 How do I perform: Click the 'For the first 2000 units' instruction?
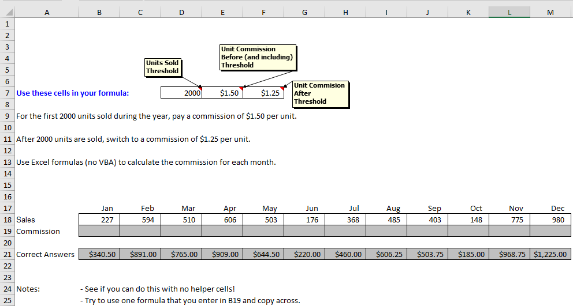157,116
